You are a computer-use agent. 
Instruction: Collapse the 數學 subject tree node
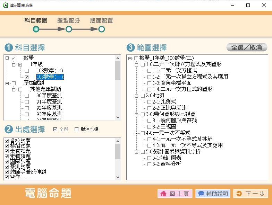tap(7, 58)
